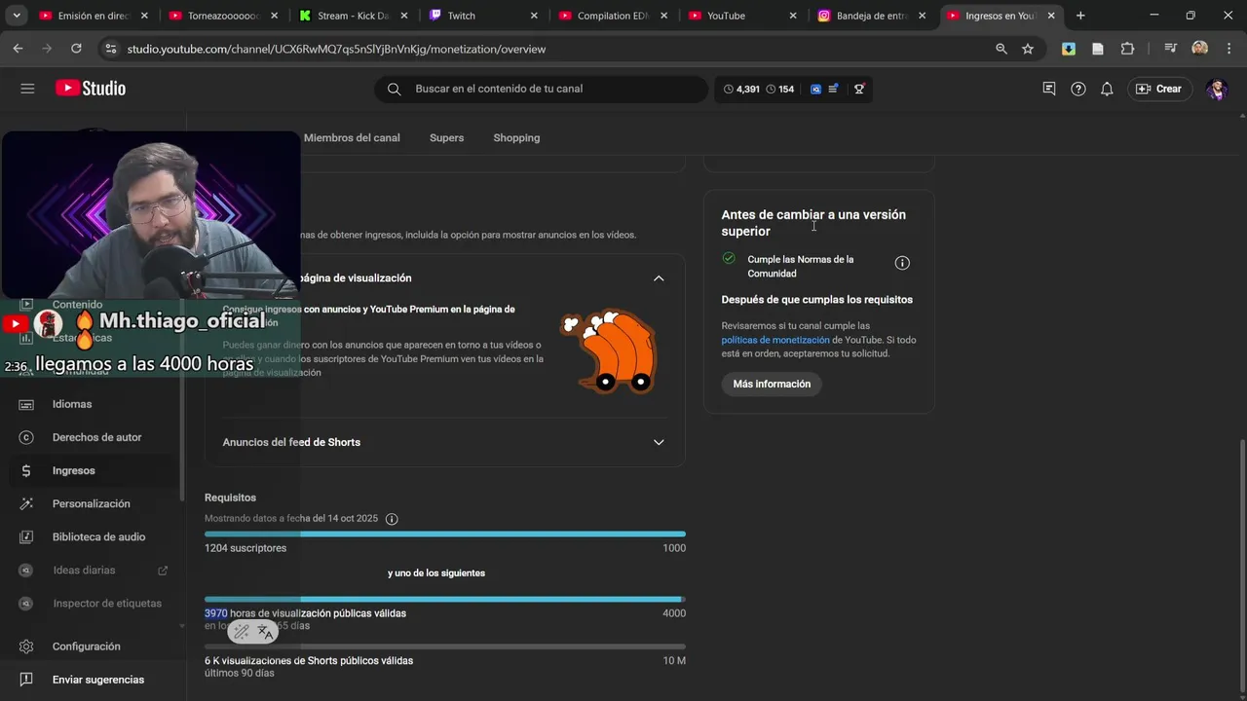Open the browser extensions puzzle icon

pos(1128,49)
